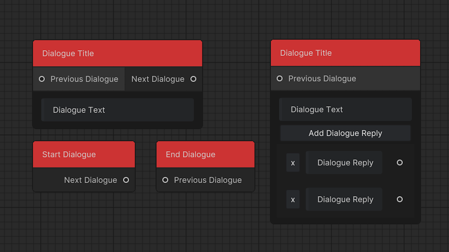Remove the lower Dialogue Reply with its x button
Viewport: 449px width, 252px height.
(293, 199)
